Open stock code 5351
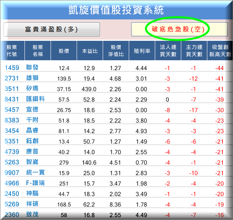This screenshot has height=220, width=233. (12, 141)
